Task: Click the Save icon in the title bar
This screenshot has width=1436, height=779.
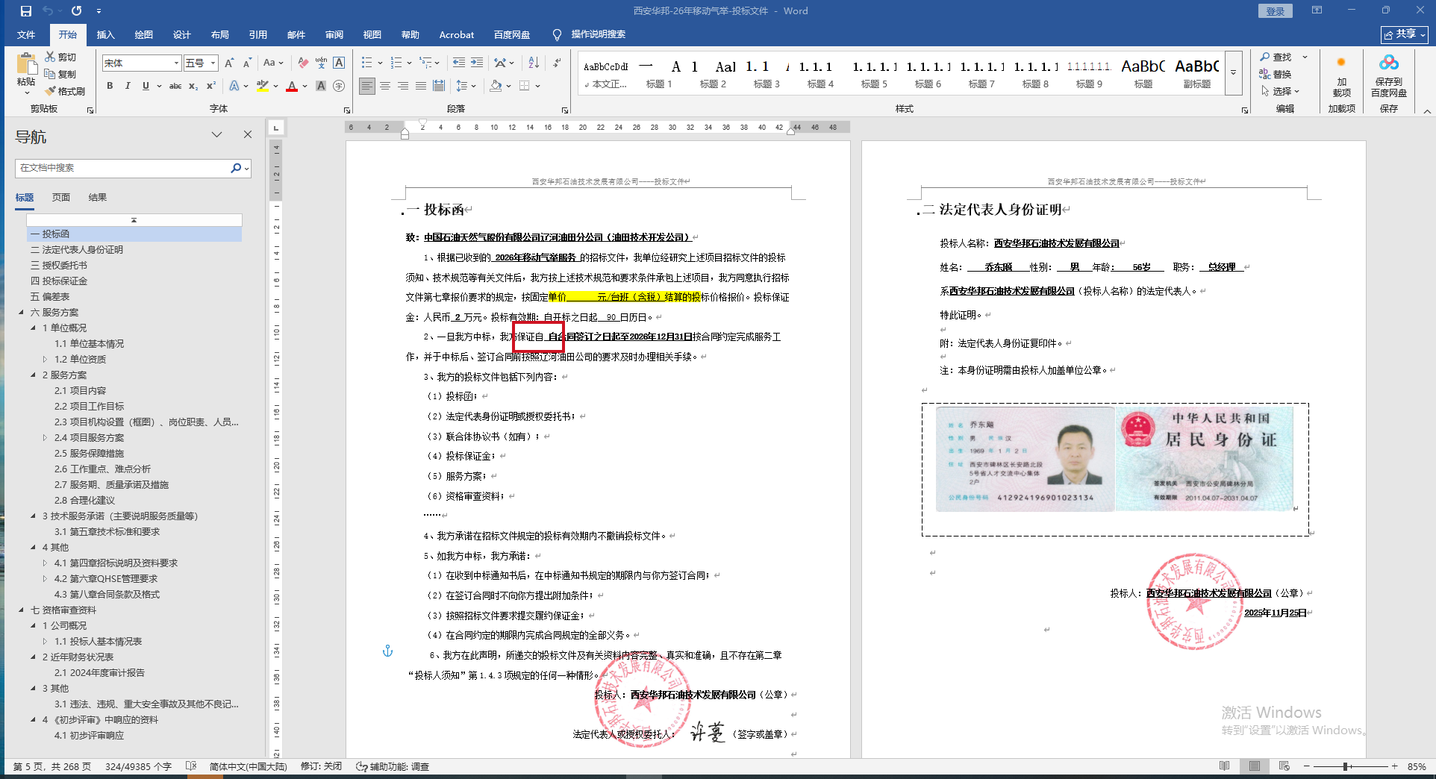Action: pos(26,11)
